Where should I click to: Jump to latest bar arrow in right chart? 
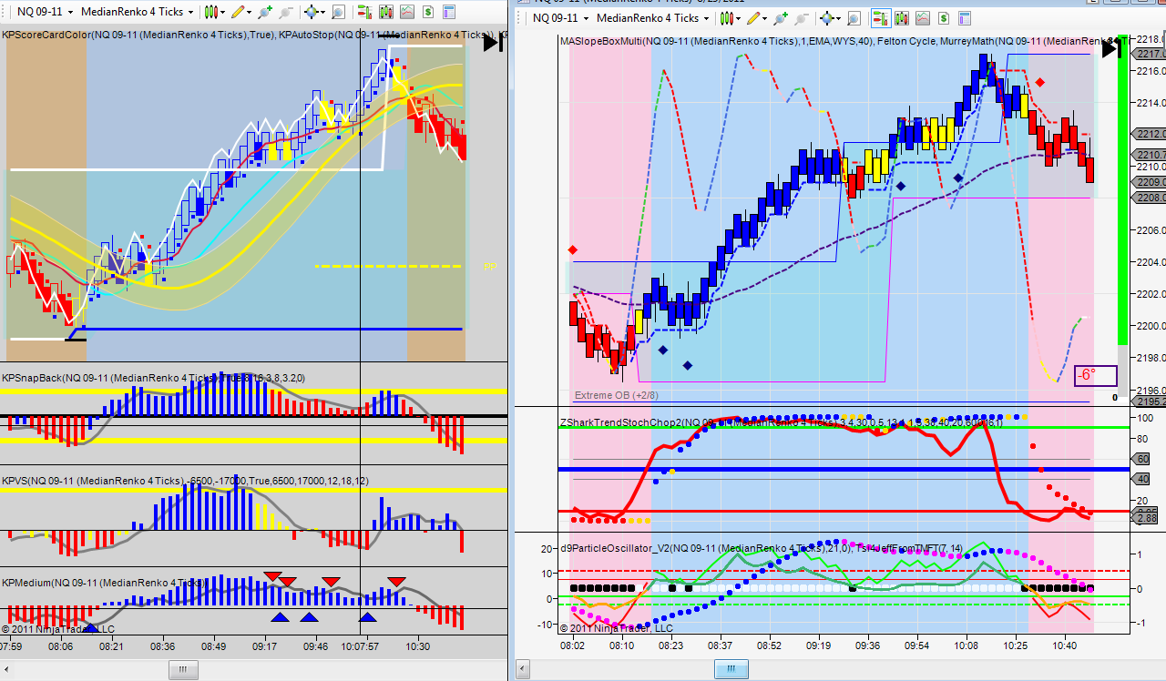[x=1111, y=48]
